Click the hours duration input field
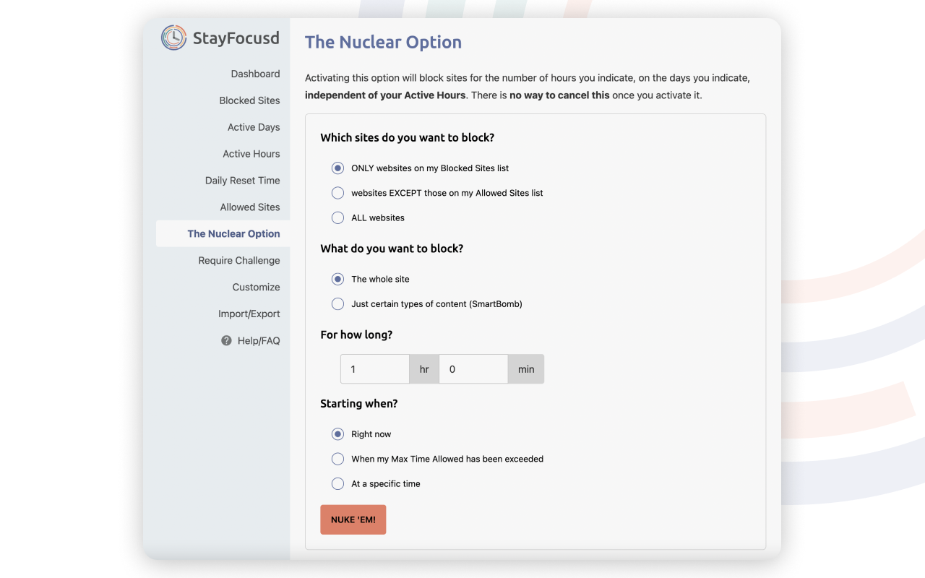Viewport: 925px width, 578px height. click(375, 368)
